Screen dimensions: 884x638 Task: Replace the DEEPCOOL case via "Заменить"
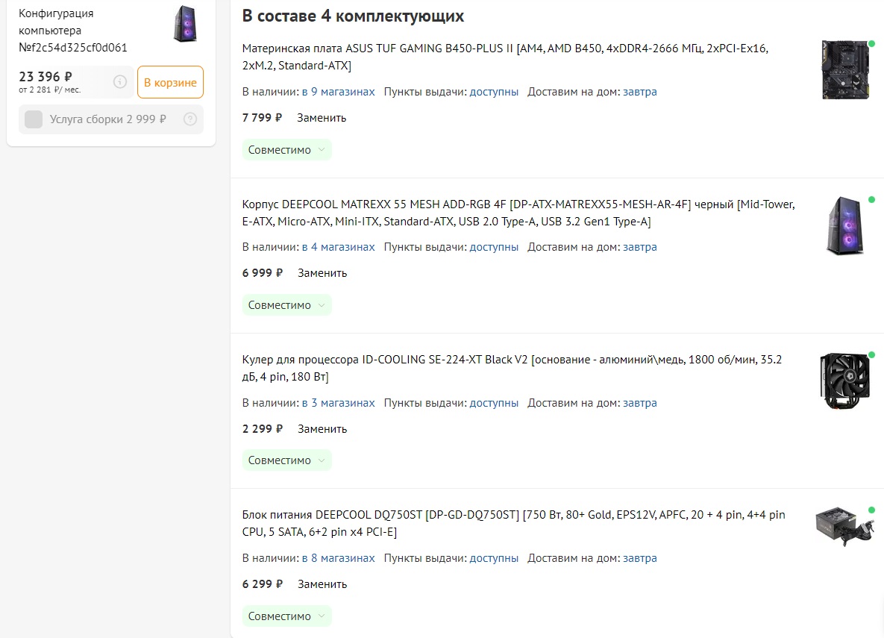[x=322, y=273]
